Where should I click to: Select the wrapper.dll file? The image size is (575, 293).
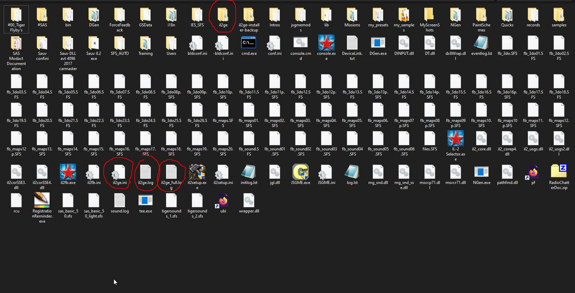click(249, 203)
